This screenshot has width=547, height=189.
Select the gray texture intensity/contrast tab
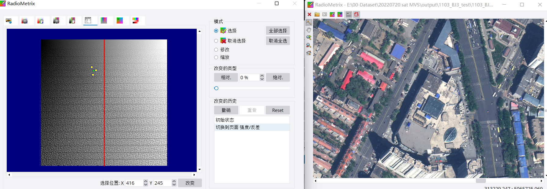88,21
